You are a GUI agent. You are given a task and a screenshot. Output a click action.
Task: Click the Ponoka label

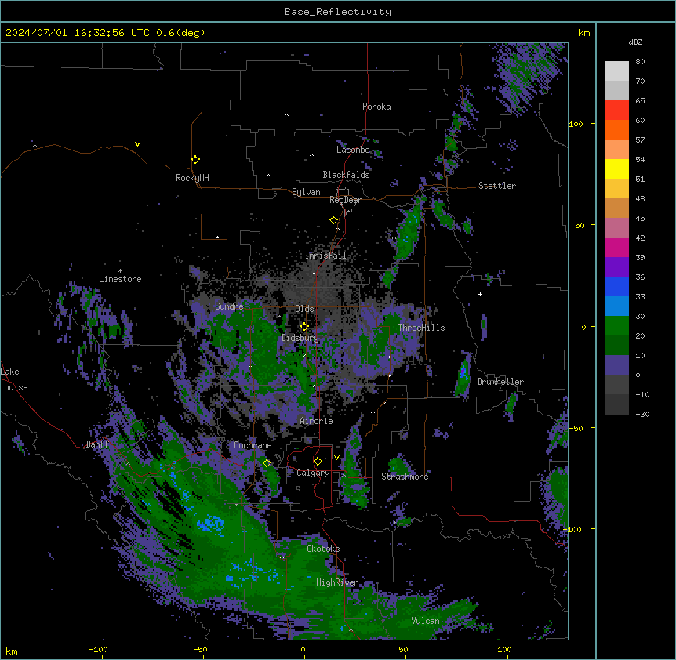tap(376, 107)
